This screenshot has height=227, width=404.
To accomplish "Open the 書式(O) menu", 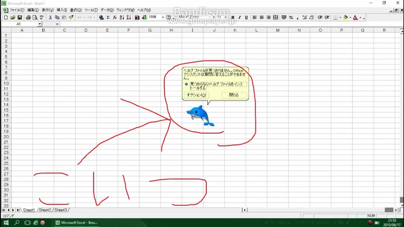I will tap(76, 10).
